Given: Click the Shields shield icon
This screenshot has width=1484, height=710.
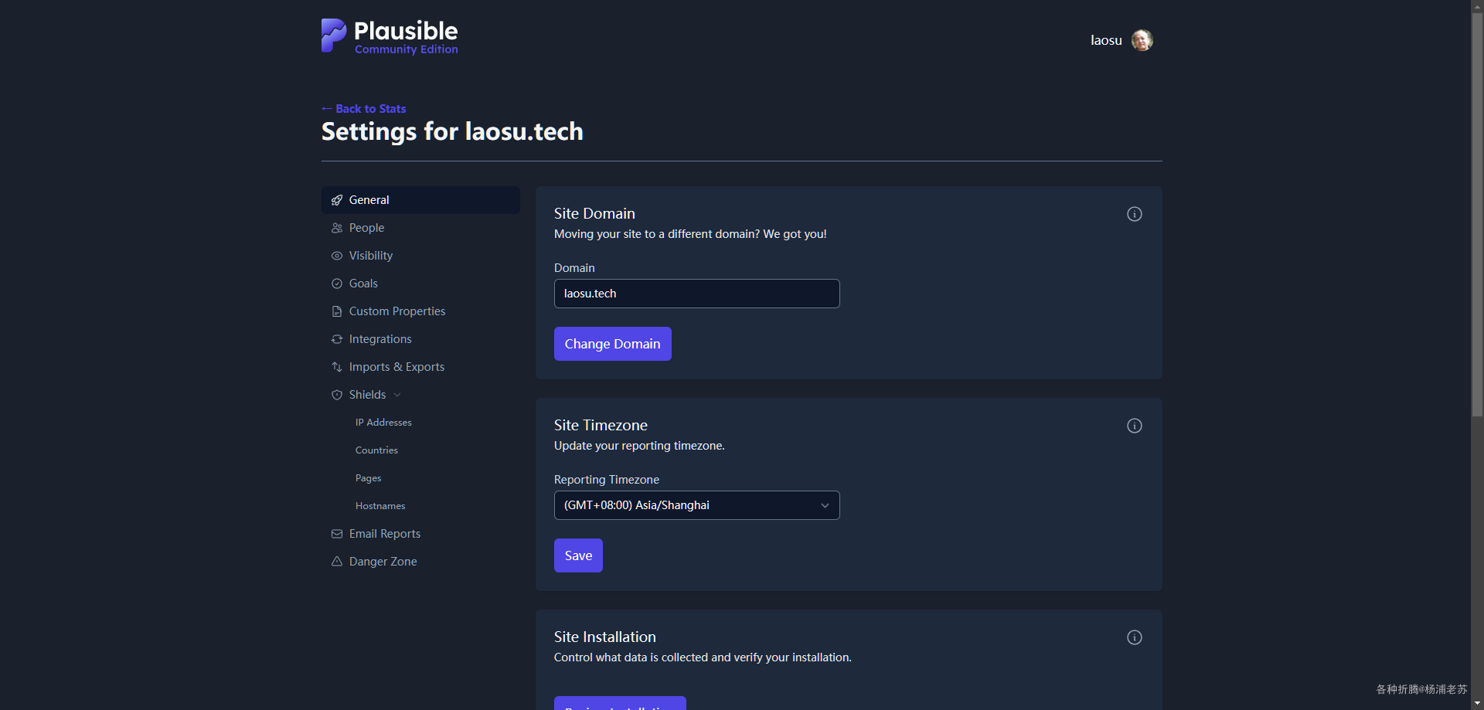Looking at the screenshot, I should 337,395.
